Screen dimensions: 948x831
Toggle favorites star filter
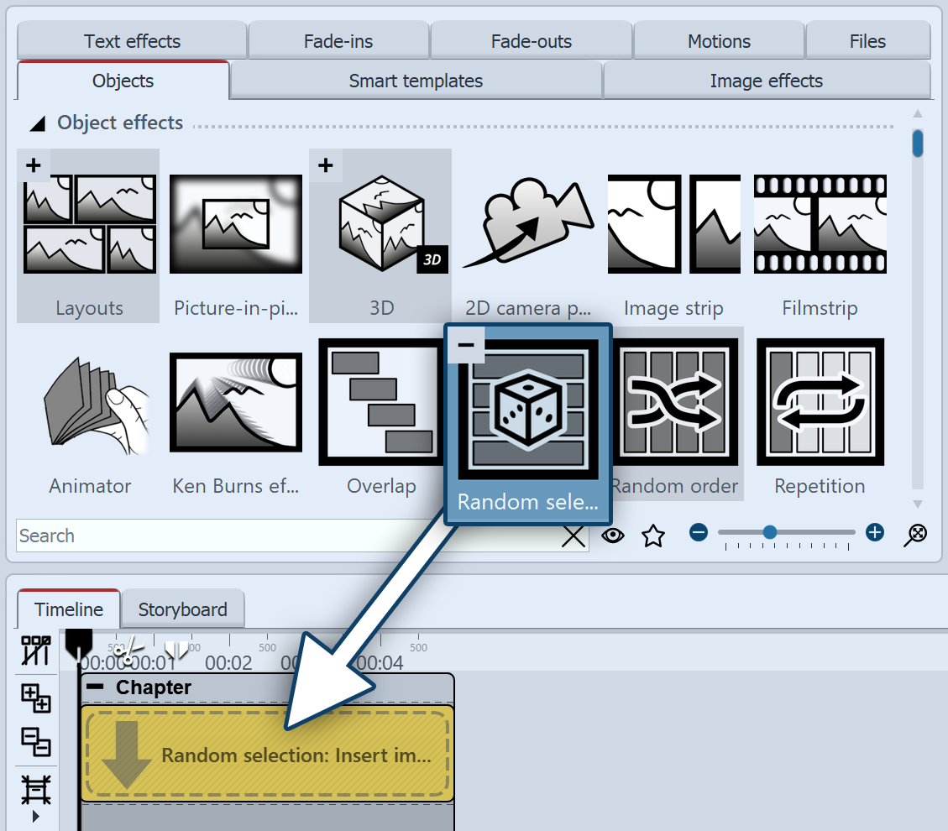653,536
